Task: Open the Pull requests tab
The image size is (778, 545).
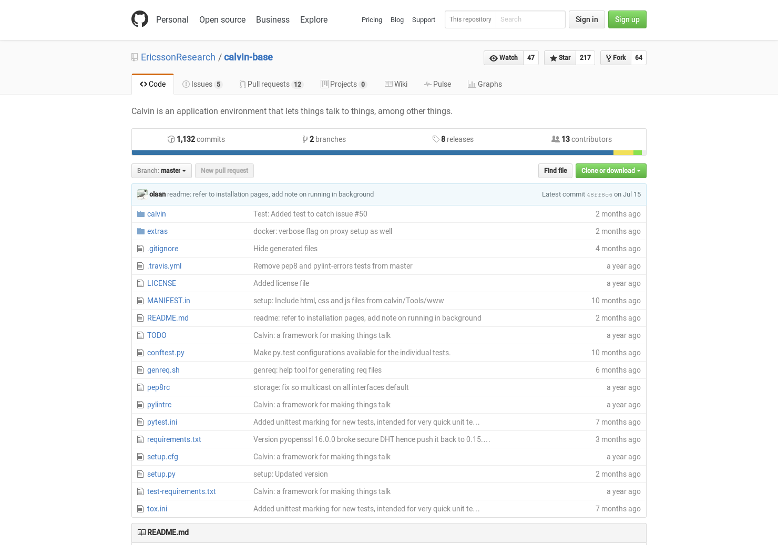Action: tap(271, 84)
